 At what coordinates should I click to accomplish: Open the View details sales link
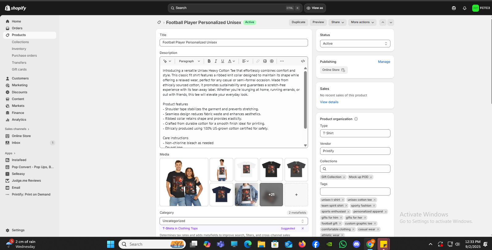pyautogui.click(x=329, y=102)
